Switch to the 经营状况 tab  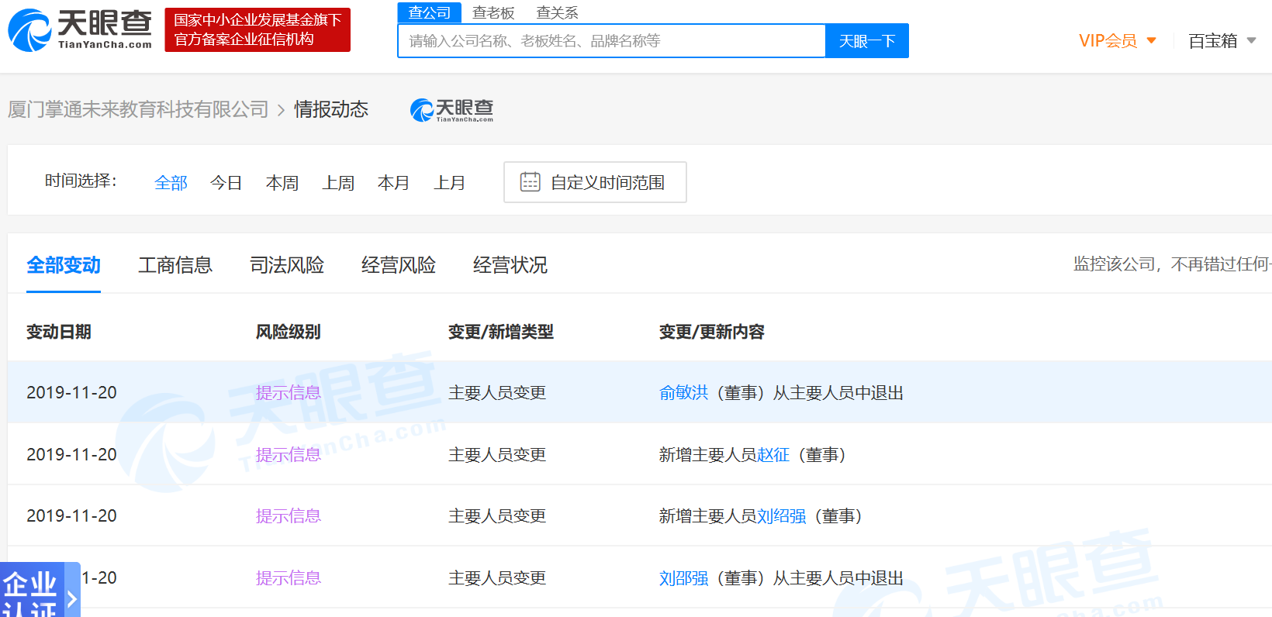[x=510, y=265]
